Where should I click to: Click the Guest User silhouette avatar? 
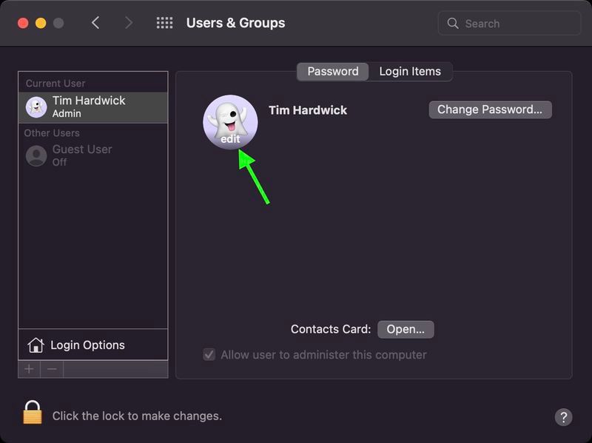point(36,156)
